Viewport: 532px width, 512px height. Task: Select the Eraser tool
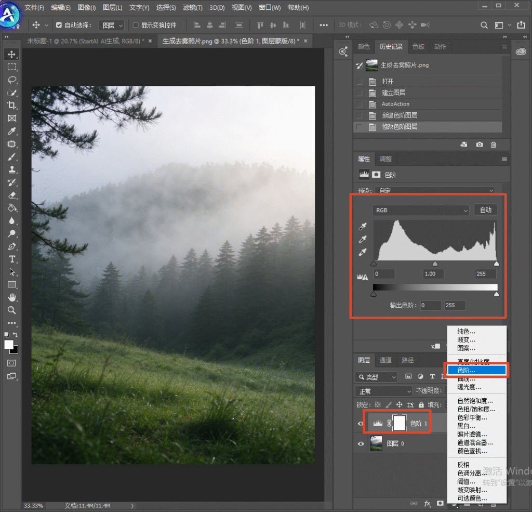pyautogui.click(x=12, y=195)
